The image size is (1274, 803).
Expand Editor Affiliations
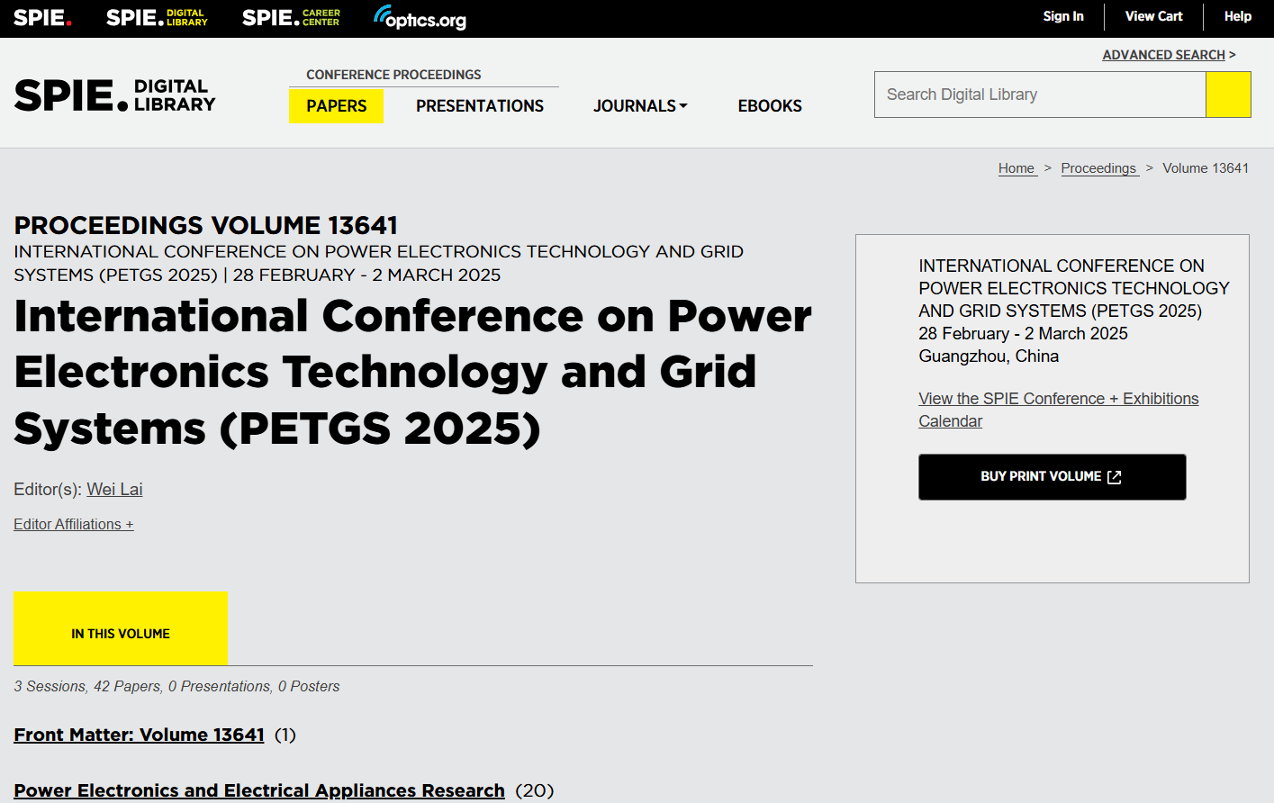[74, 524]
